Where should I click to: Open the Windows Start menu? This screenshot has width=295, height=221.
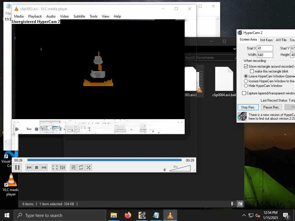point(7,215)
